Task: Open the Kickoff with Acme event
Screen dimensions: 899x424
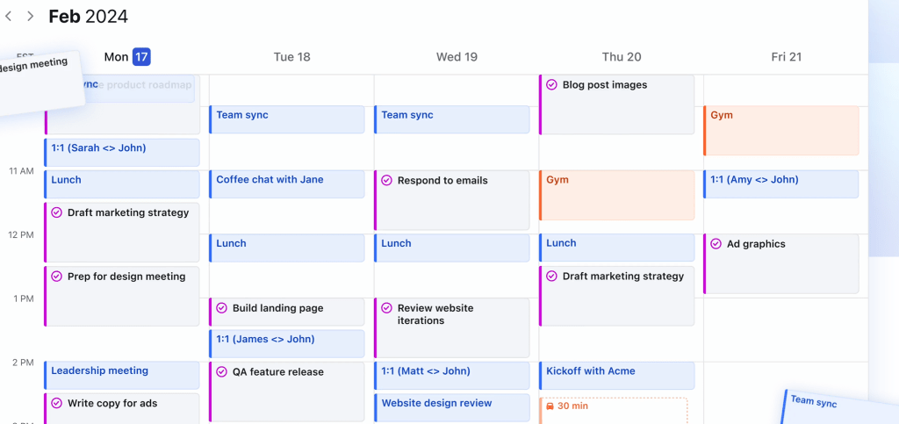Action: coord(616,375)
